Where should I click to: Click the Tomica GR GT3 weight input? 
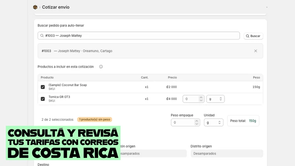tap(191, 99)
